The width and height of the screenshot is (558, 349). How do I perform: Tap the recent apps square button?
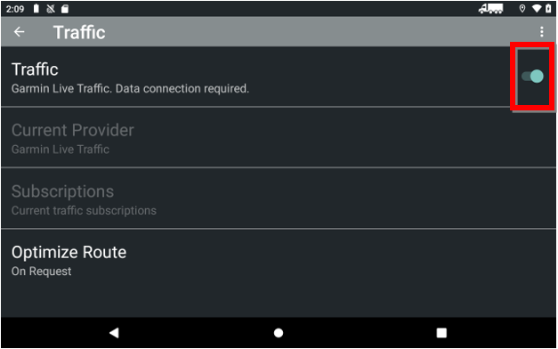pyautogui.click(x=441, y=333)
